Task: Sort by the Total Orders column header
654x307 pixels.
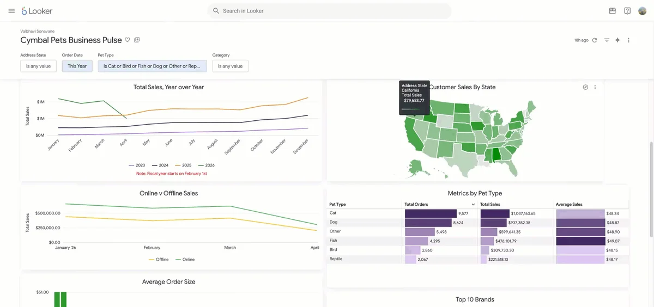Action: click(416, 205)
